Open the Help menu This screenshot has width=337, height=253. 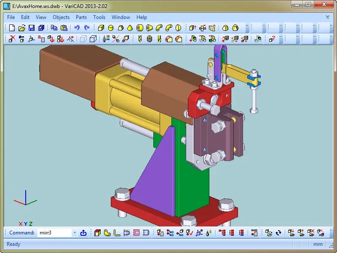142,17
